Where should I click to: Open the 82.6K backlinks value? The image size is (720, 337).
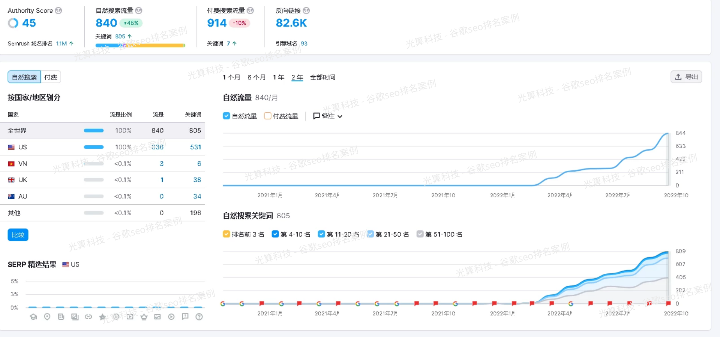point(291,23)
